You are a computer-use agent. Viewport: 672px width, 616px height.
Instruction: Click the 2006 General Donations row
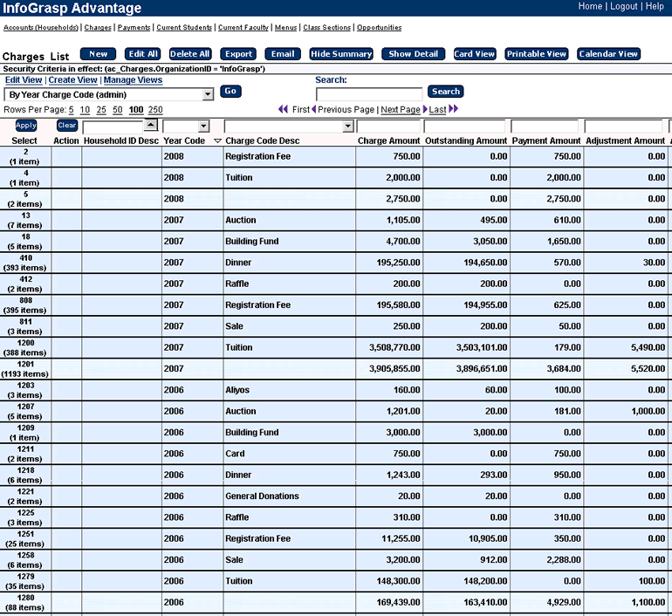[334, 496]
